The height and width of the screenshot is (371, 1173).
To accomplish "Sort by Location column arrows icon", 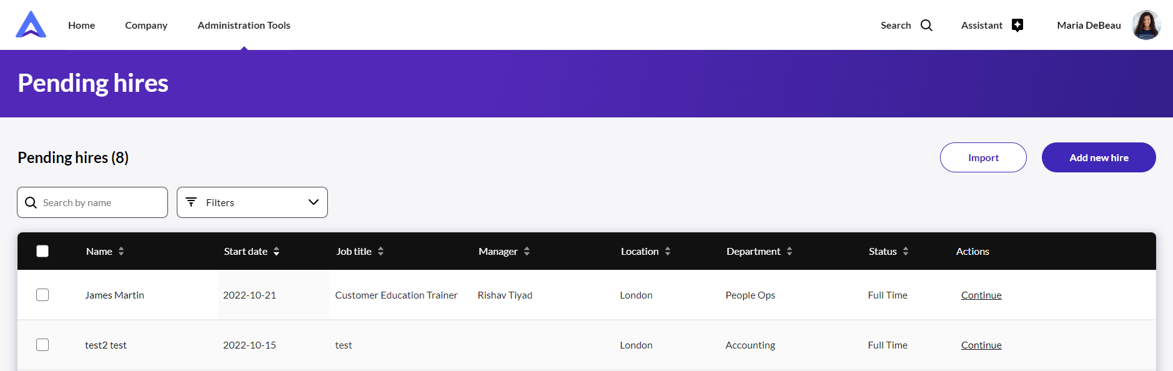I will coord(668,252).
